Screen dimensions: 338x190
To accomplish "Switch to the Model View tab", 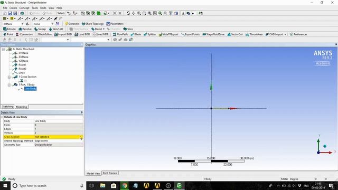I will coord(93,173).
